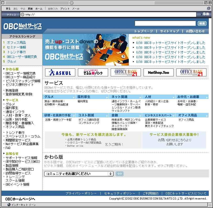Open 登録情報変更/削除 in the sidebar

tap(19, 94)
